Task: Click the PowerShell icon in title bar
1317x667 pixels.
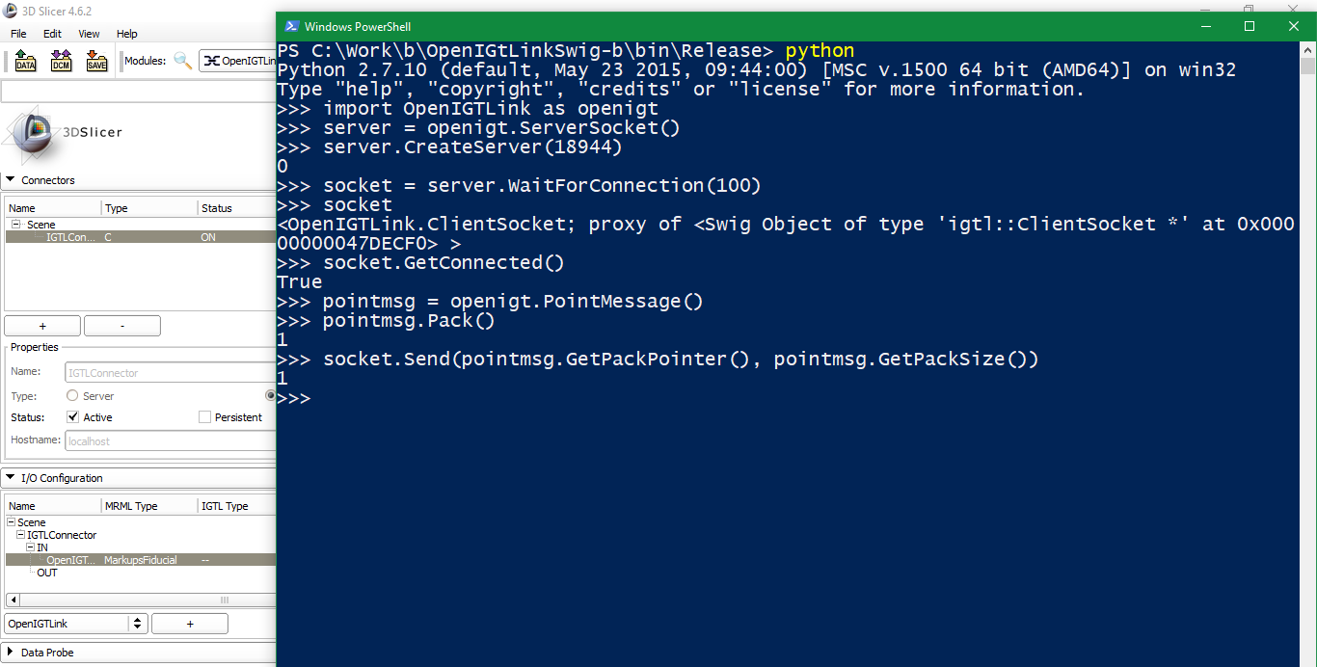Action: [x=289, y=26]
